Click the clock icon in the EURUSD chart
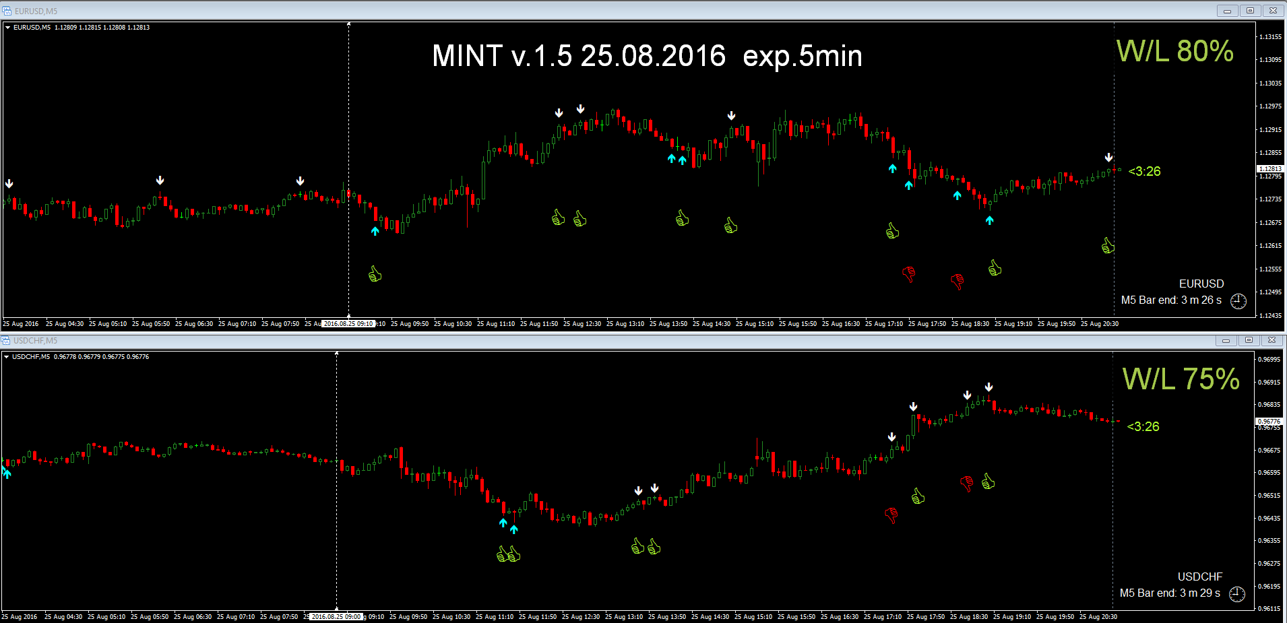The image size is (1287, 623). pos(1238,301)
